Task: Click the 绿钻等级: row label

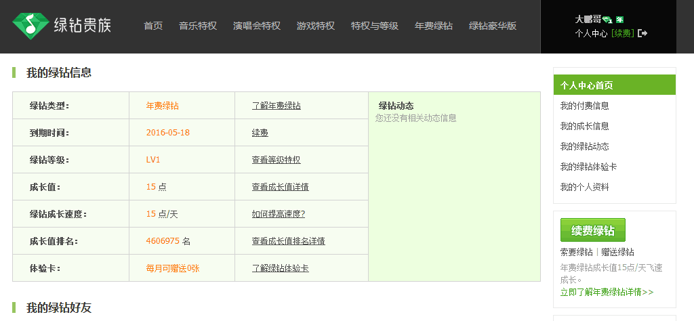Action: [49, 160]
